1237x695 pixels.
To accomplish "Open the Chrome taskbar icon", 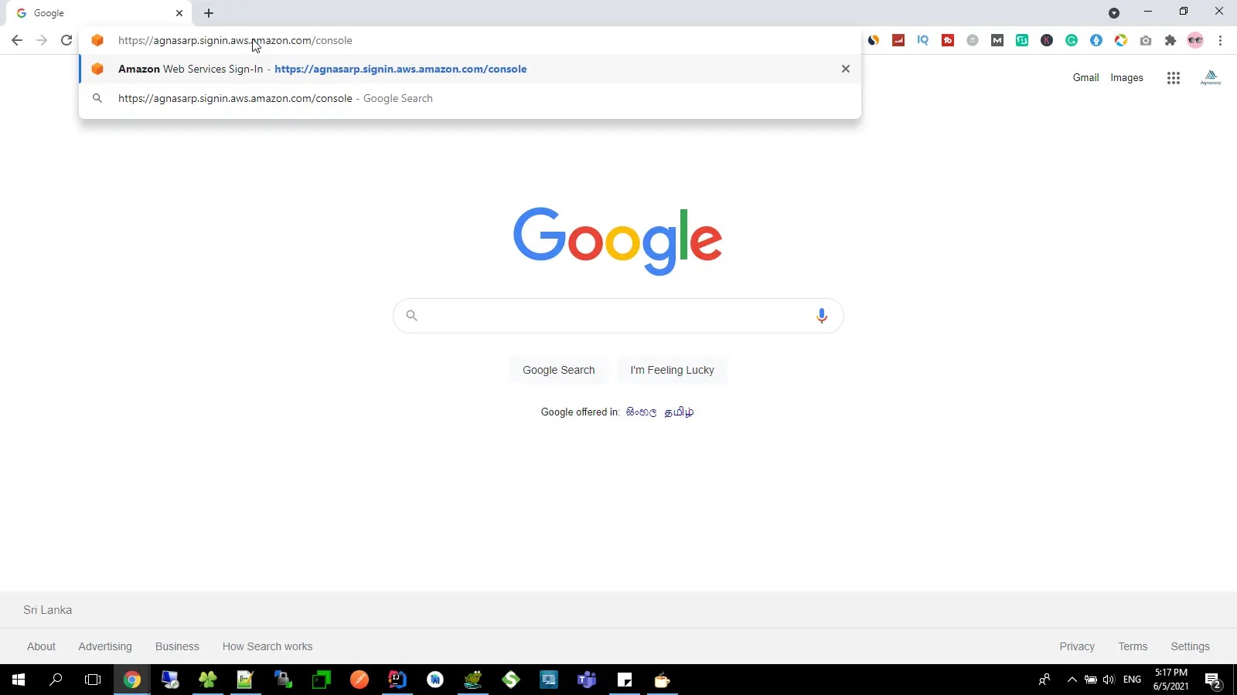I will 132,680.
